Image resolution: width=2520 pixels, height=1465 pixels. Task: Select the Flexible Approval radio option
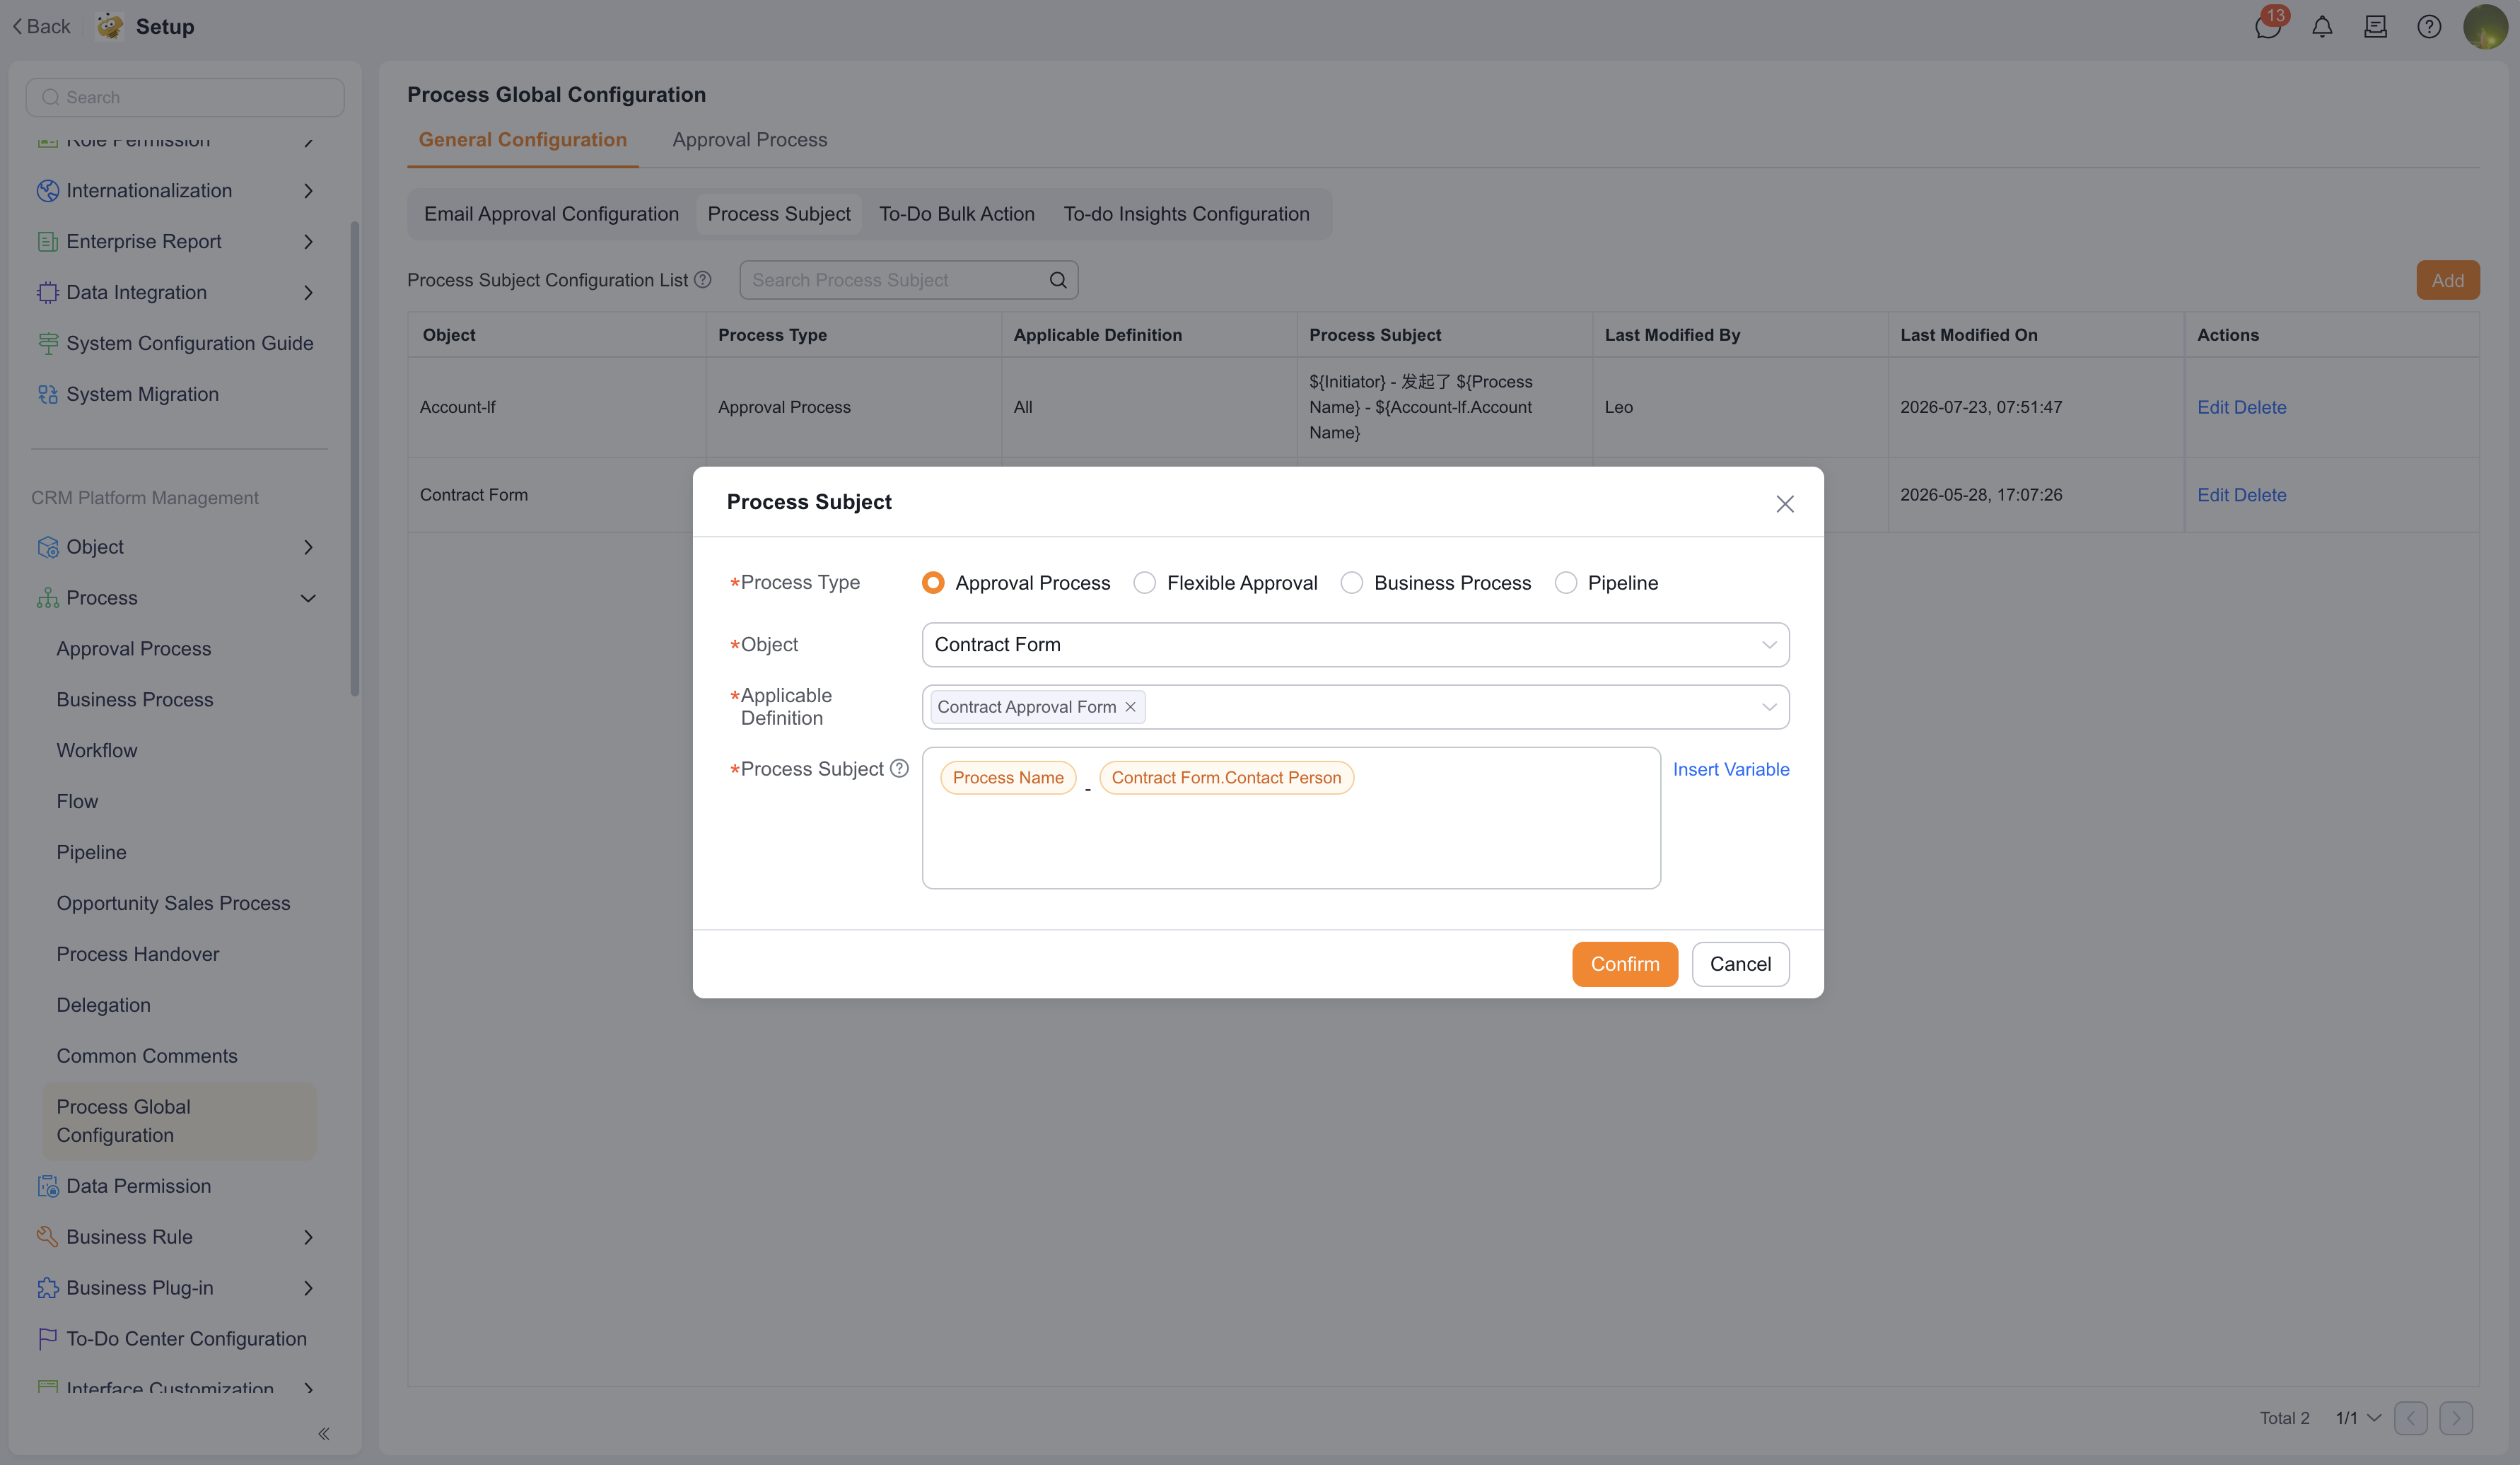click(x=1144, y=583)
